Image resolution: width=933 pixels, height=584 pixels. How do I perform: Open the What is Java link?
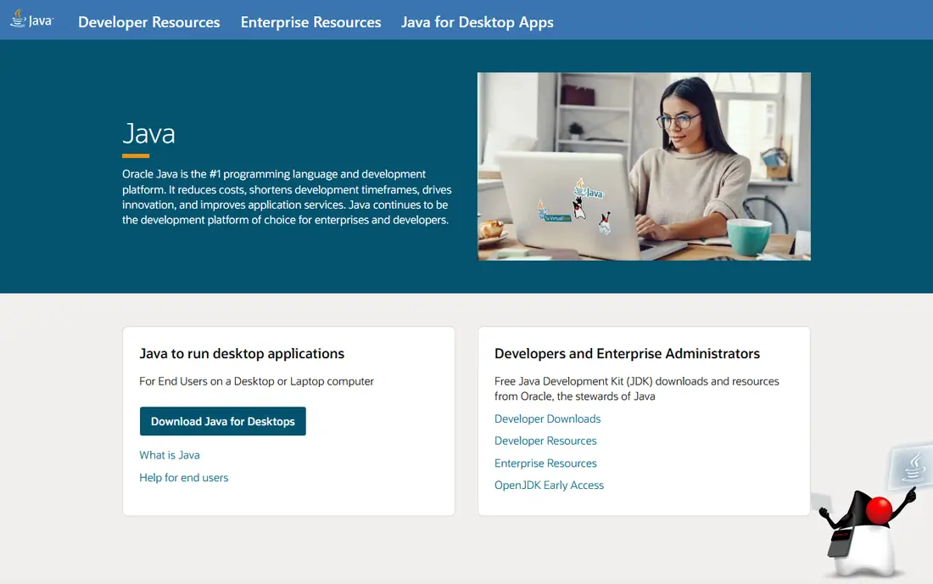(170, 455)
